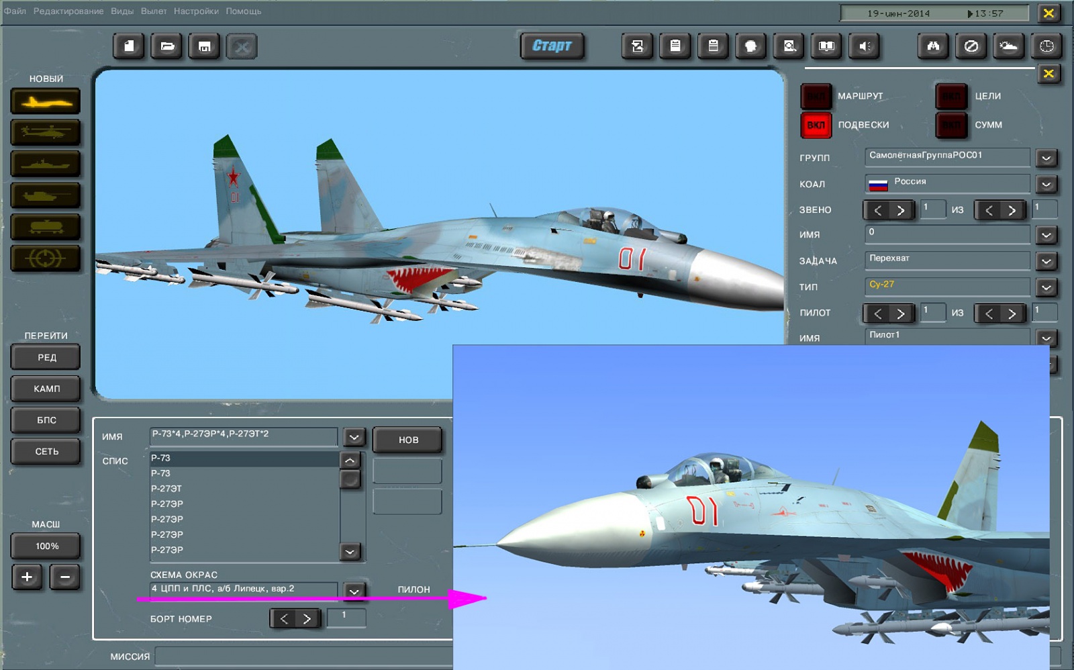
Task: Select the new ship group icon
Action: point(46,164)
